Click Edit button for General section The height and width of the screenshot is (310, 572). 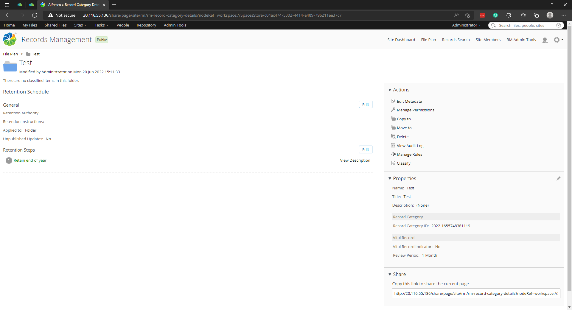click(366, 105)
